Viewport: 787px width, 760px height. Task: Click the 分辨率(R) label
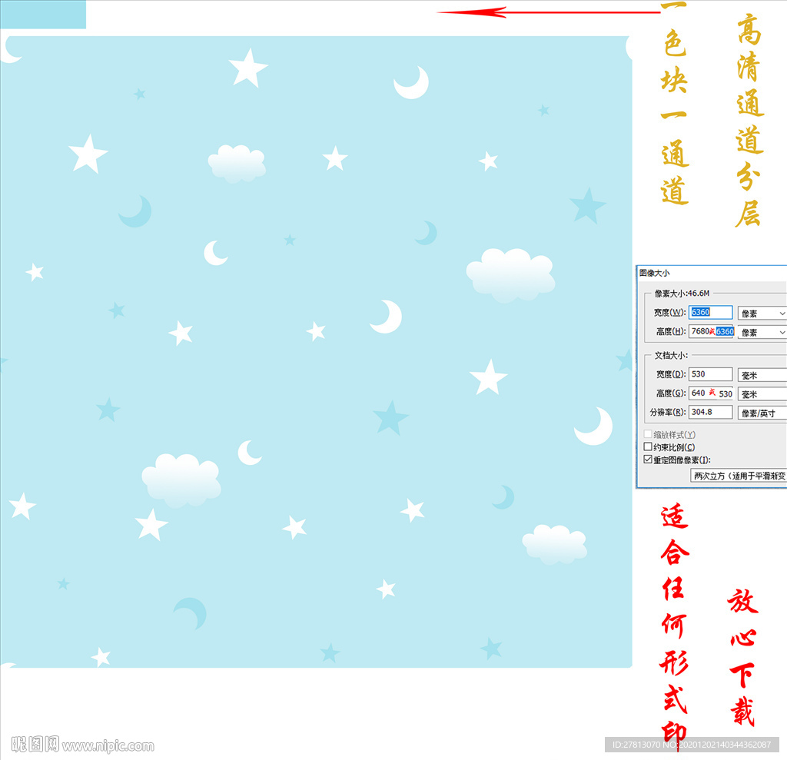(668, 412)
